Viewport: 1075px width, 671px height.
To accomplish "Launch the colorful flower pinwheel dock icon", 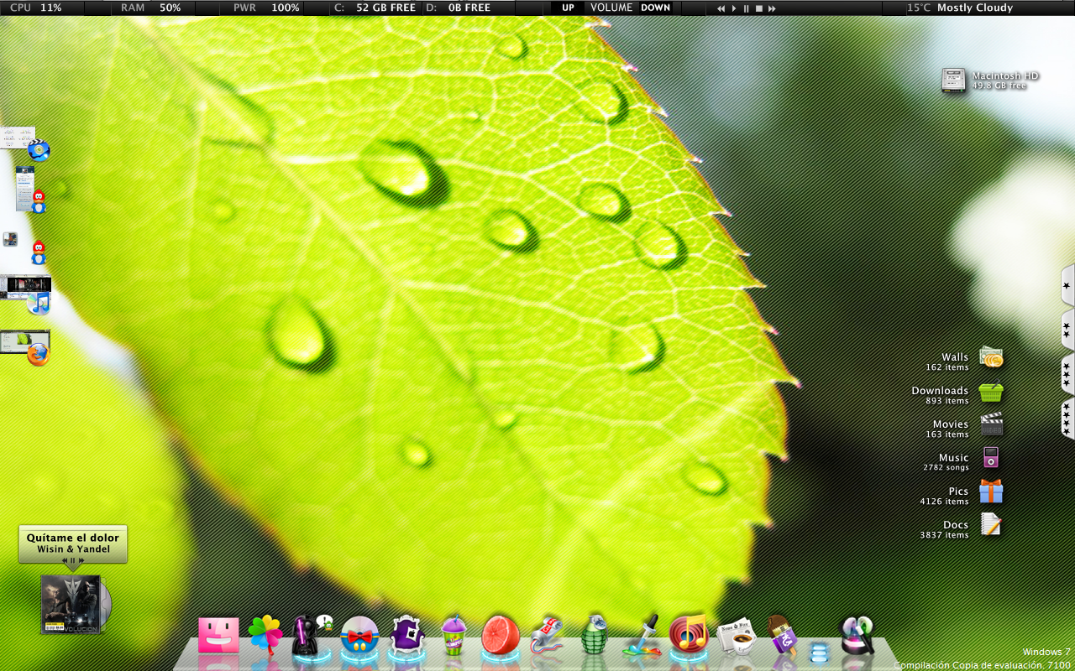I will pyautogui.click(x=266, y=635).
